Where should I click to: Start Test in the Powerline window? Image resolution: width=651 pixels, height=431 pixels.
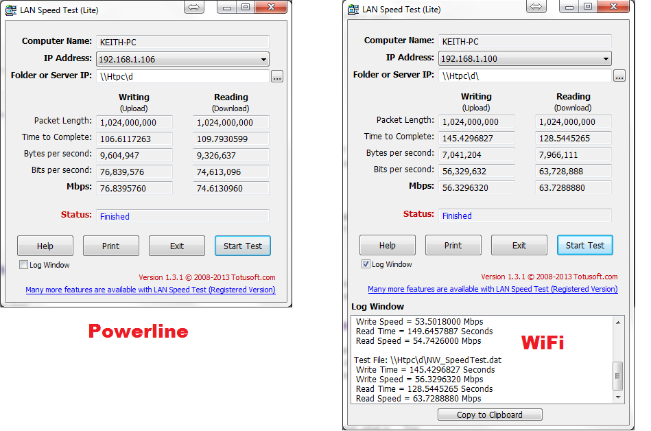pyautogui.click(x=244, y=245)
